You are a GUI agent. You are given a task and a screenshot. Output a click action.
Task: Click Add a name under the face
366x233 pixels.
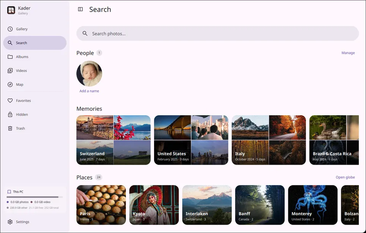click(x=89, y=91)
